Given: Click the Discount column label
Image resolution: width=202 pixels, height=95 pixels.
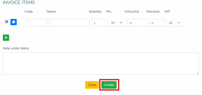Looking at the screenshot, I should 153,12.
